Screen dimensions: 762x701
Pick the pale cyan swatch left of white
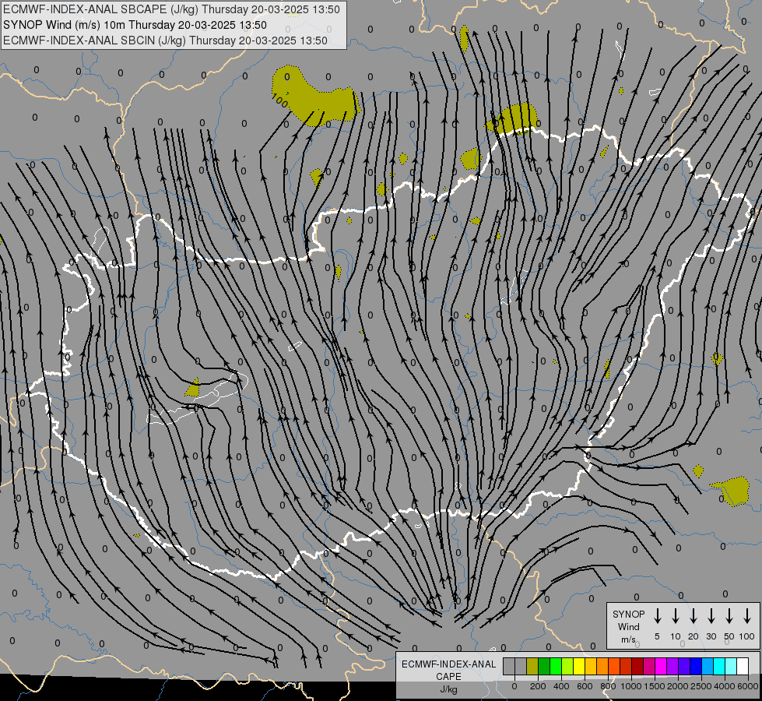pos(731,666)
